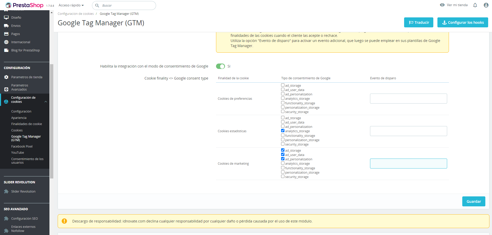Go to Finalidades de cookie

pos(27,124)
